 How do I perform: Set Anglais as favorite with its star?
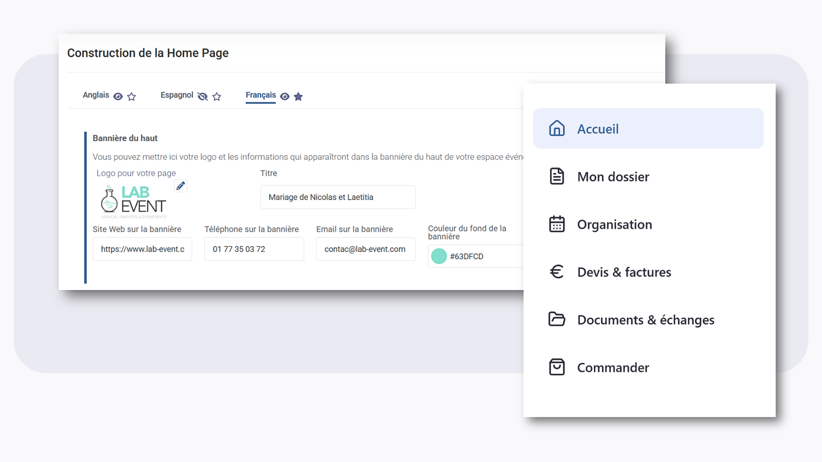[x=131, y=97]
